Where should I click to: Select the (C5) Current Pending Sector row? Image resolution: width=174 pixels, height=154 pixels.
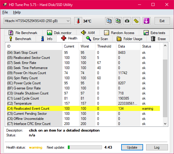(83, 114)
